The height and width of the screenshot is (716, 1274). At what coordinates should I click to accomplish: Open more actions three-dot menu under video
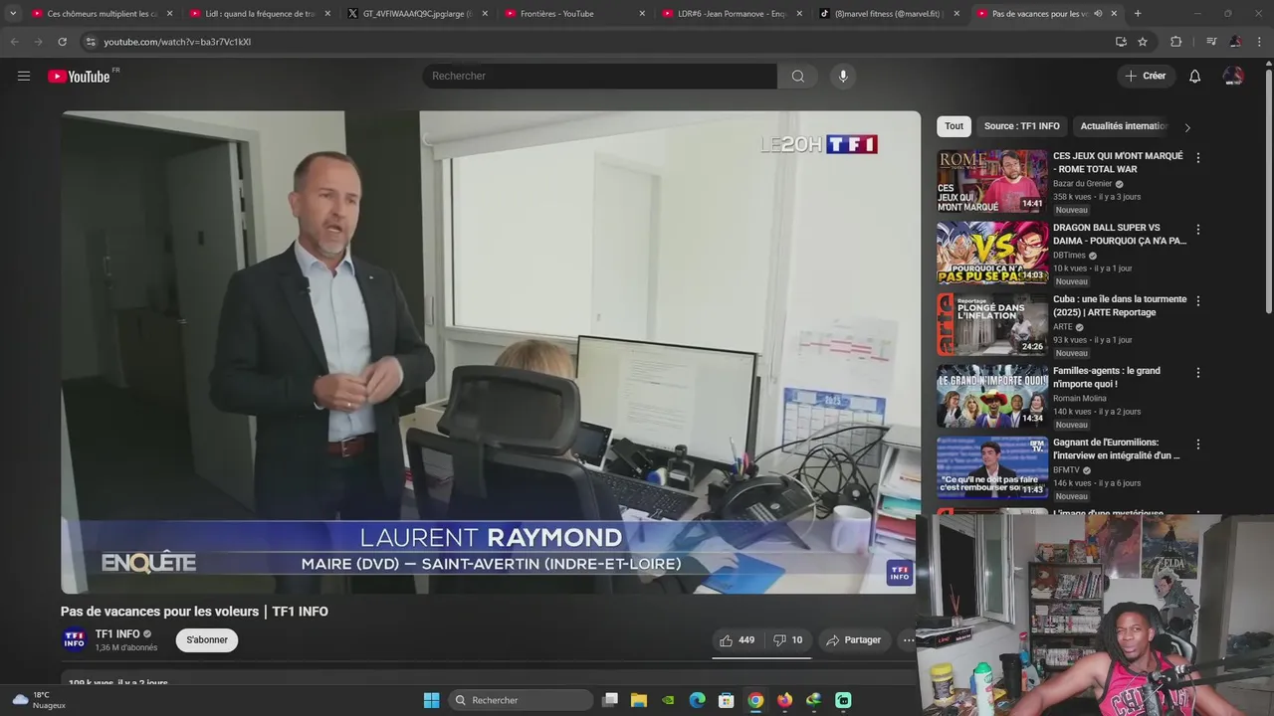[x=908, y=640]
